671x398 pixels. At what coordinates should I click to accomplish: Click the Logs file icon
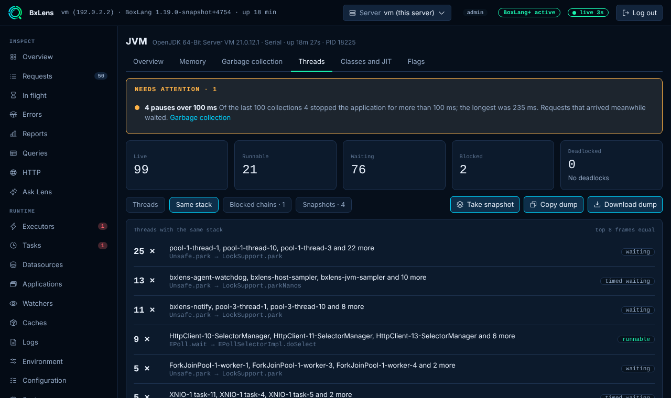[13, 342]
